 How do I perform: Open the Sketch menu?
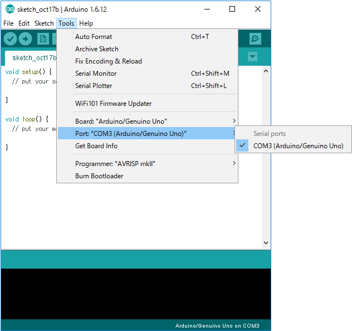coord(44,23)
